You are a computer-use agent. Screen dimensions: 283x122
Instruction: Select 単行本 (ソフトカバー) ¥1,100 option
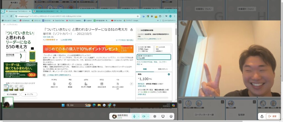coord(154,57)
